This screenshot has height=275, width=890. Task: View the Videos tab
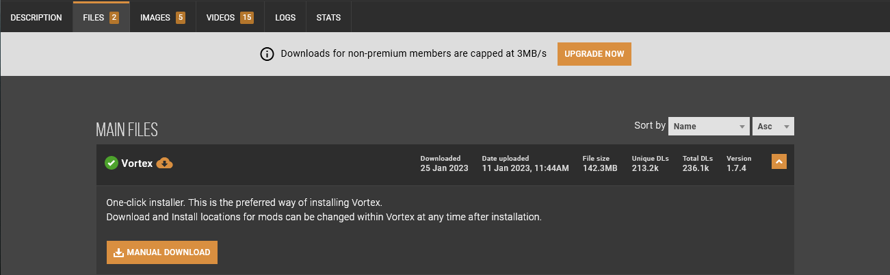[220, 17]
